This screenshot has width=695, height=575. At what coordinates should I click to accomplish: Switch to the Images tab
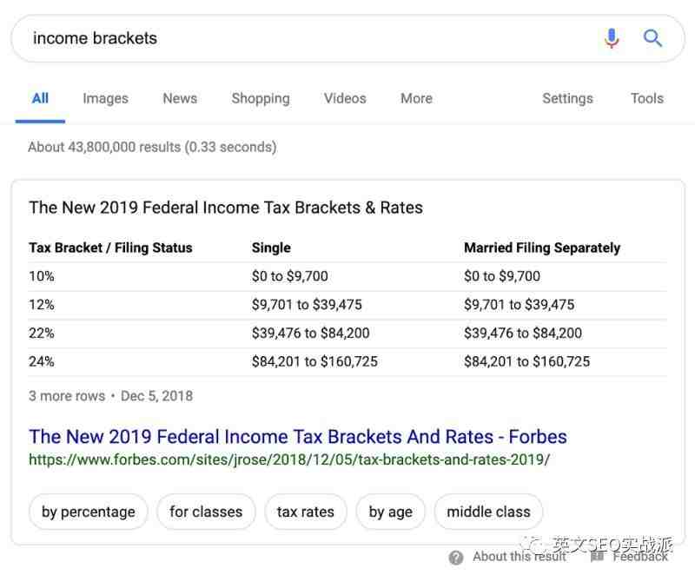(105, 98)
